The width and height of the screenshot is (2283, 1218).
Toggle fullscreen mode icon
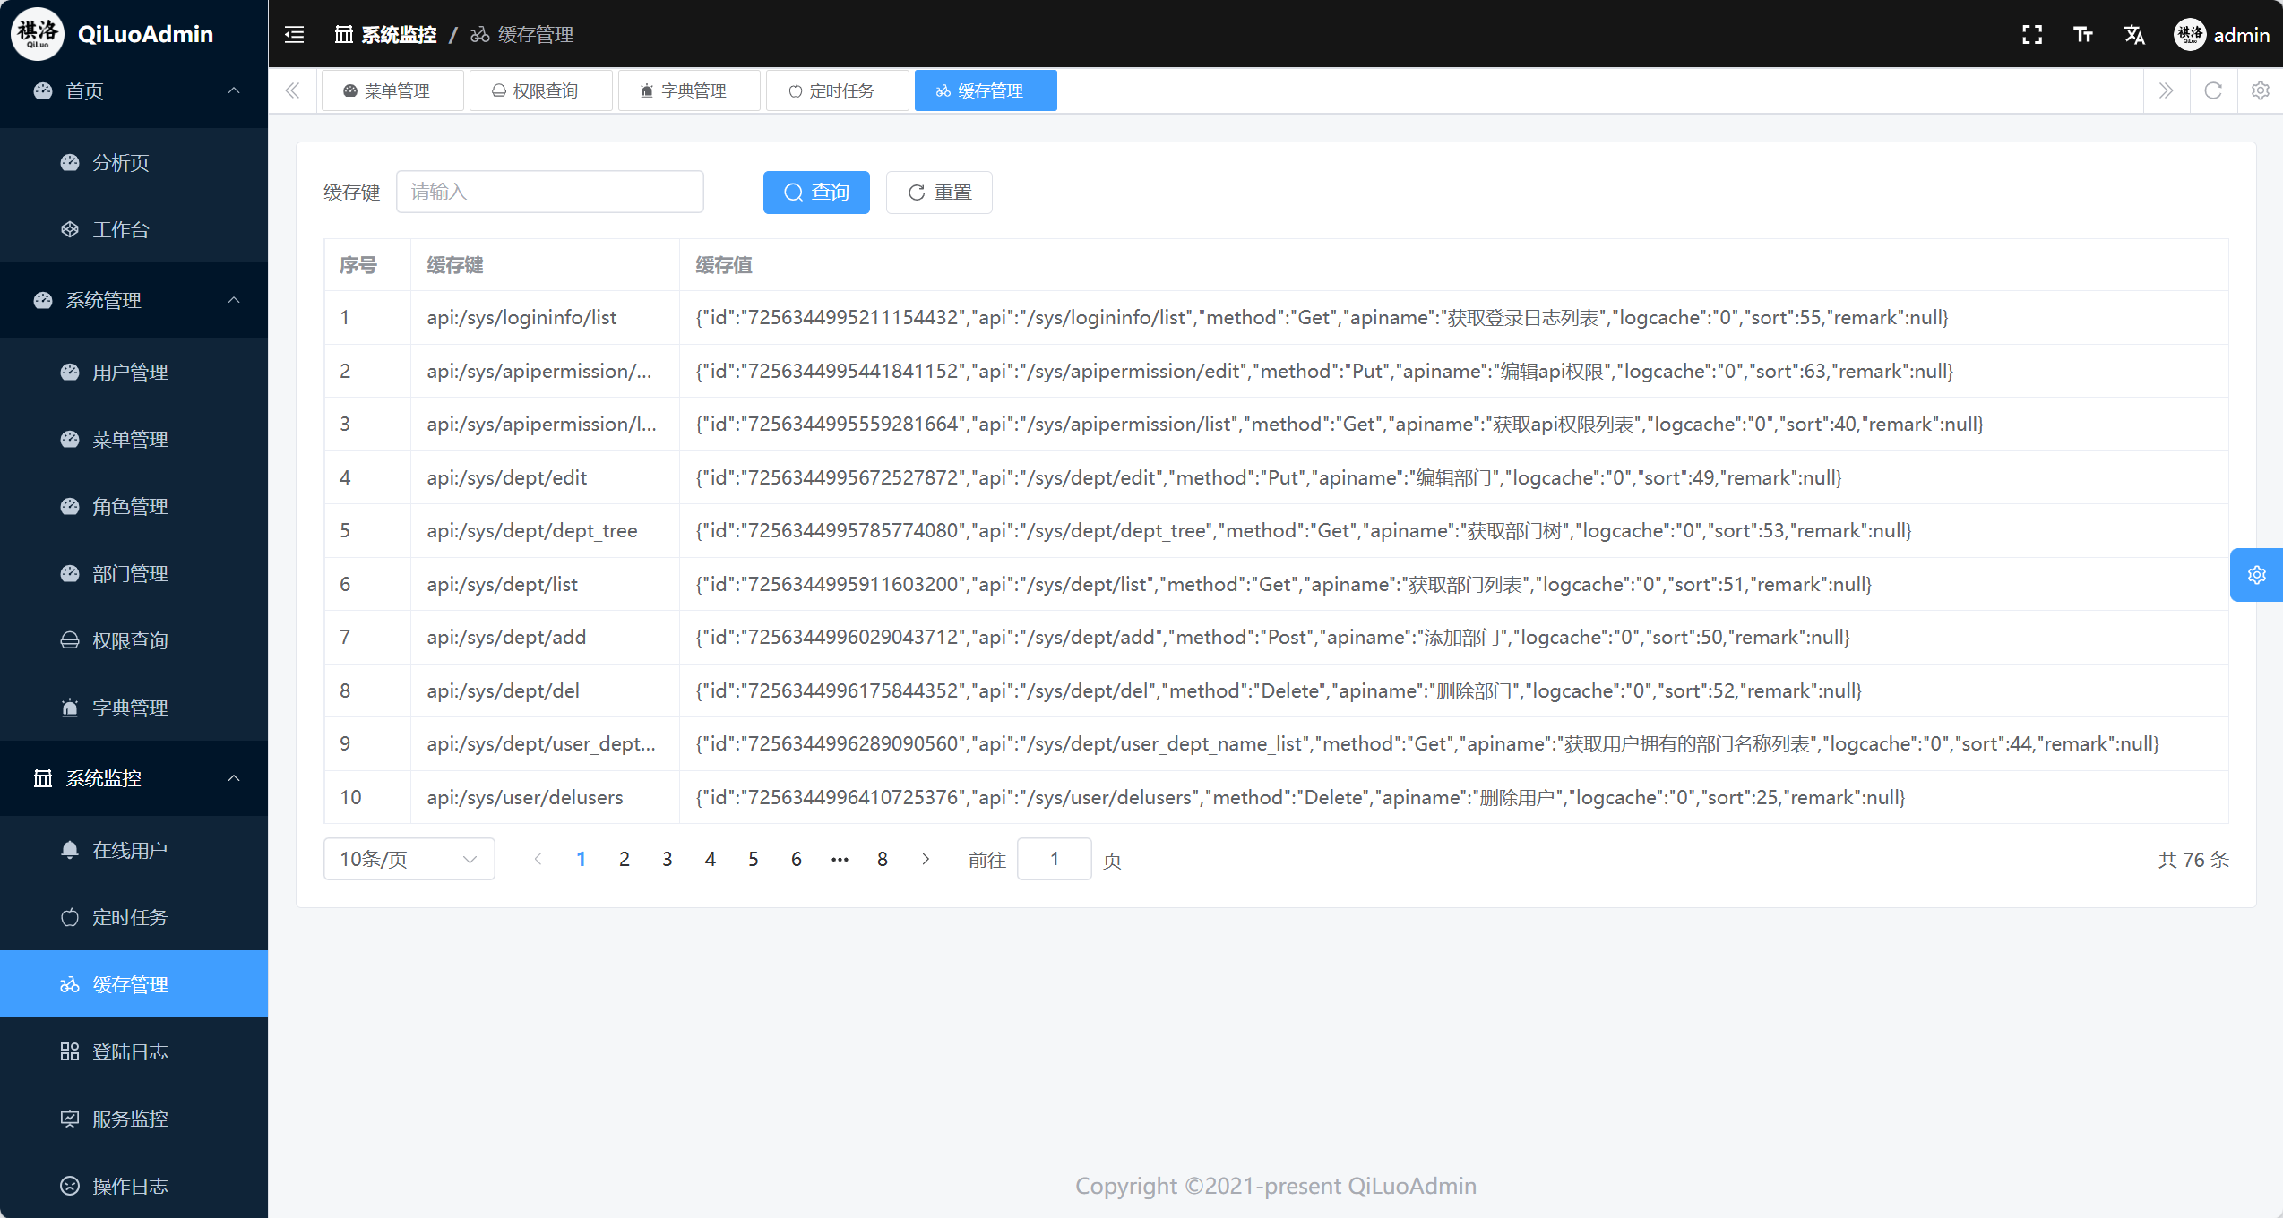point(2032,35)
